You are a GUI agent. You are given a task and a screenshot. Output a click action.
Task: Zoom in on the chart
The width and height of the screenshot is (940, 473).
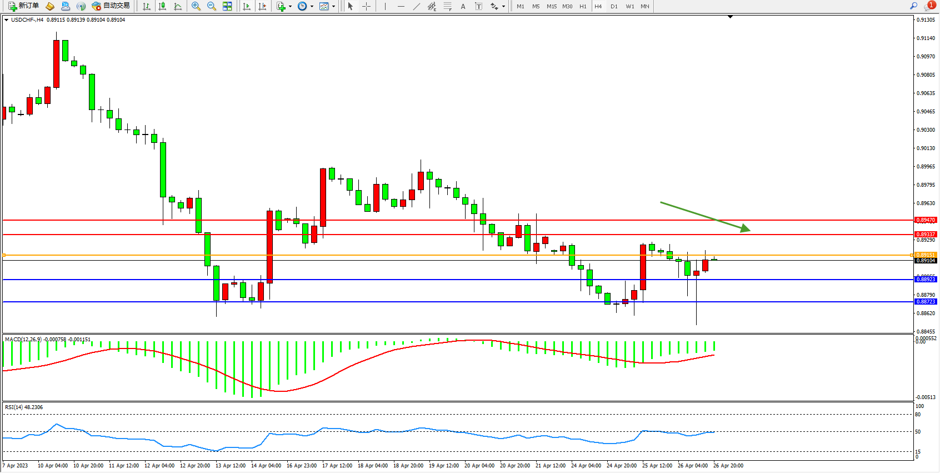[x=196, y=6]
